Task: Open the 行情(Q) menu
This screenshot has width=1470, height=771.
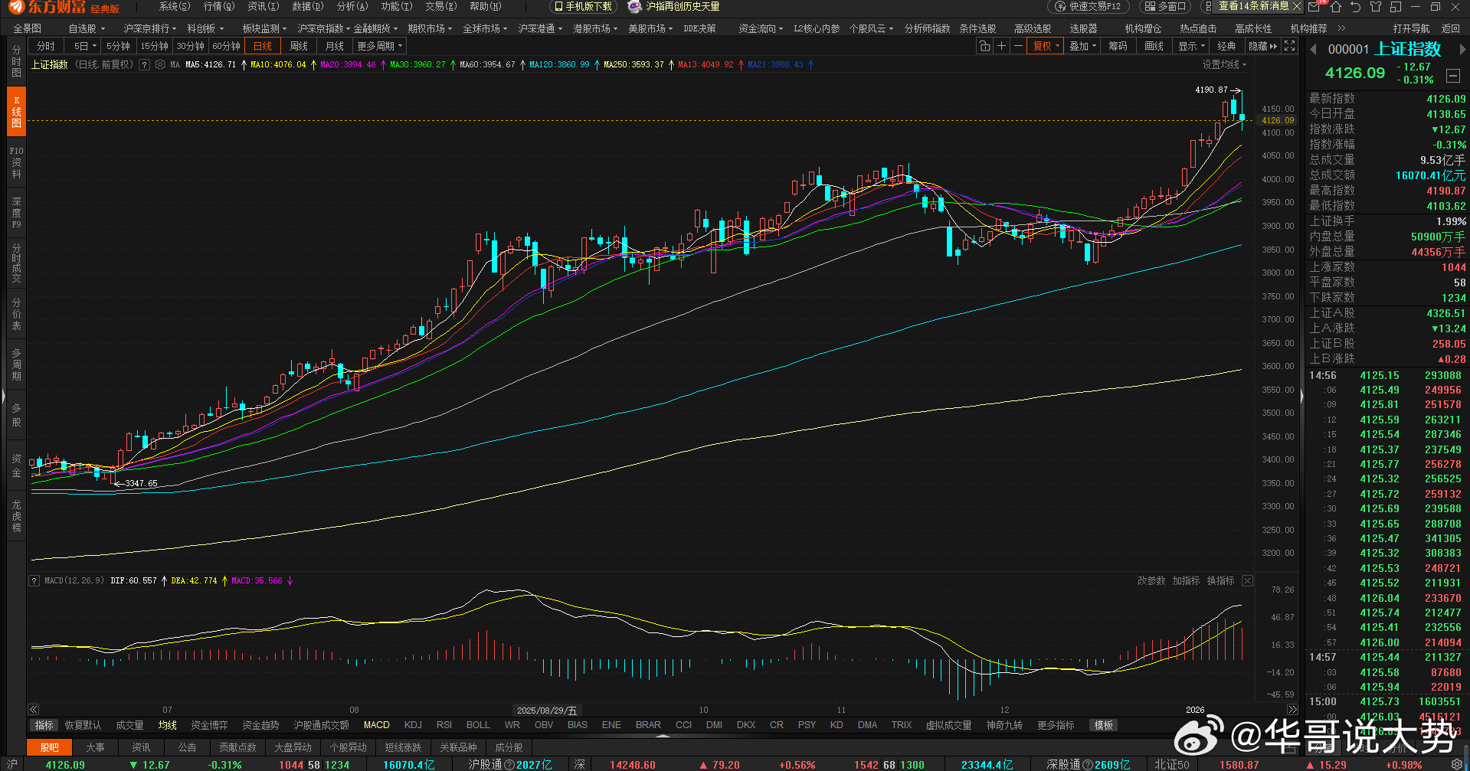Action: 219,7
